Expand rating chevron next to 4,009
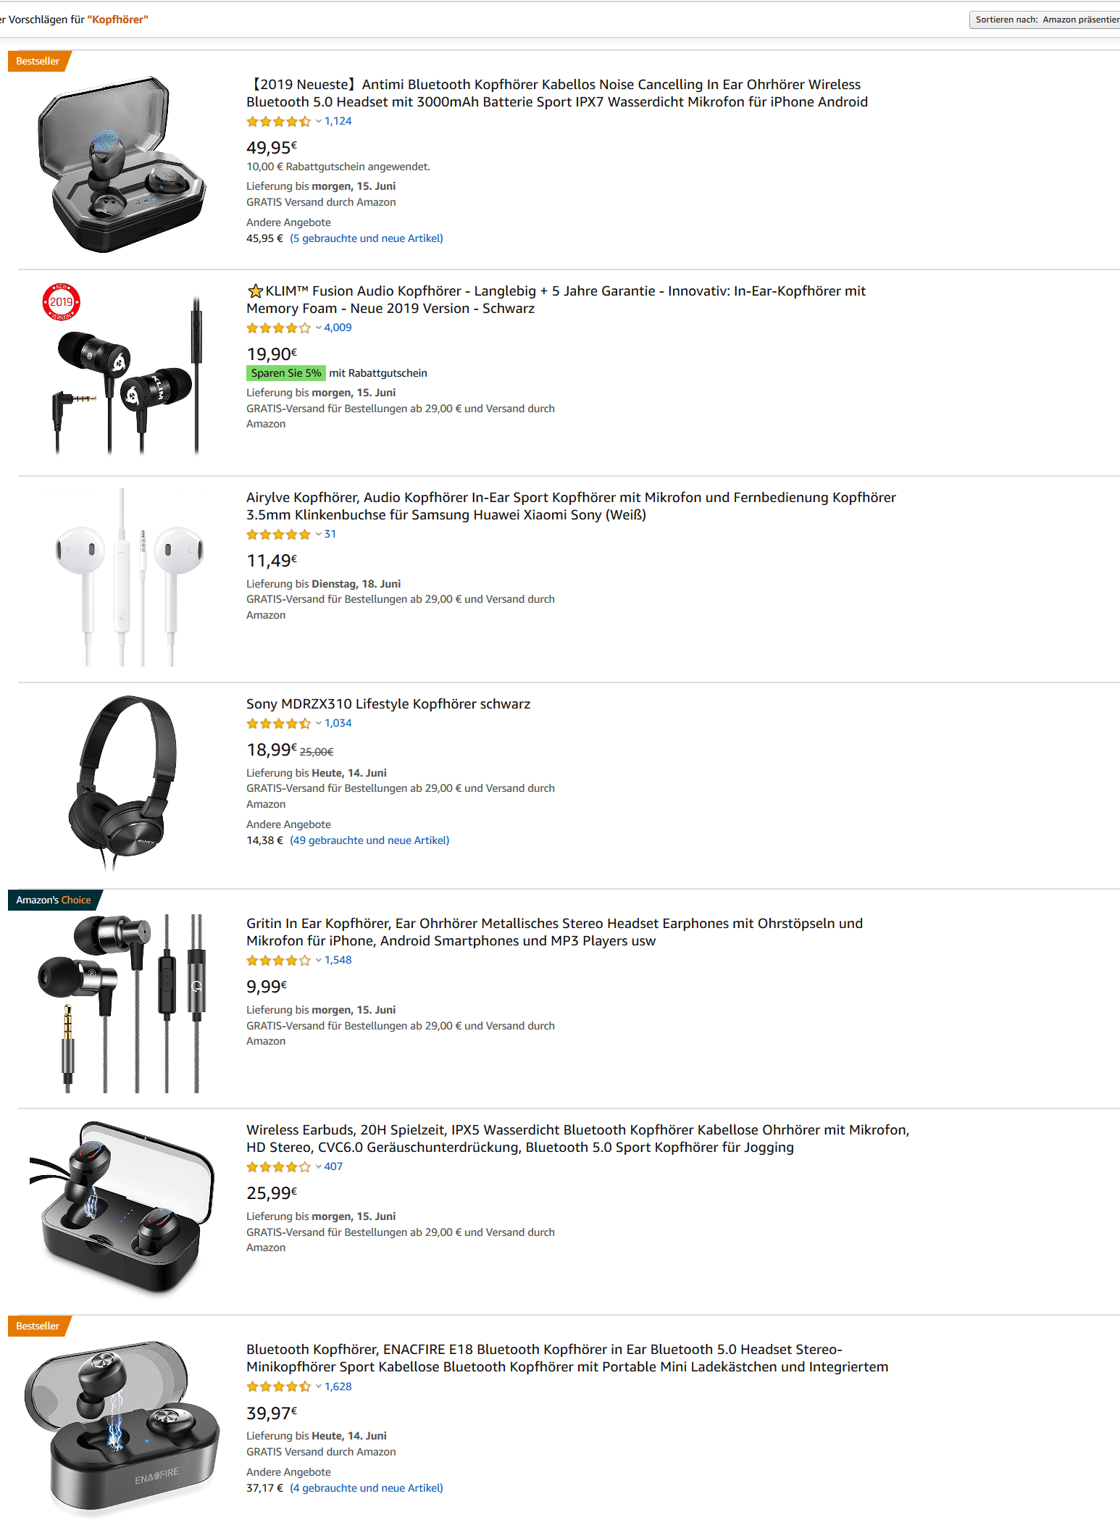The height and width of the screenshot is (1525, 1120). coord(318,328)
